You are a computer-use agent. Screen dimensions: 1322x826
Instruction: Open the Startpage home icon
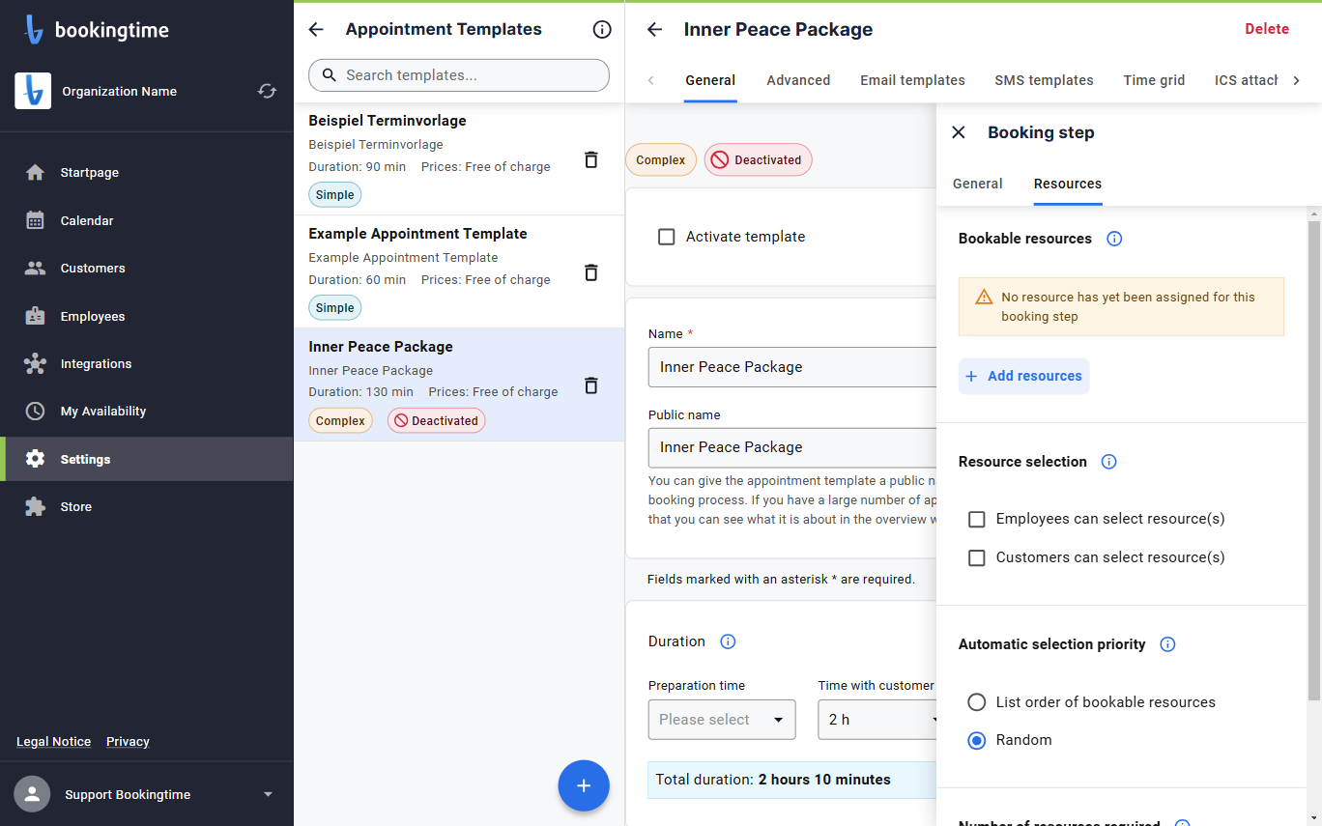point(35,173)
